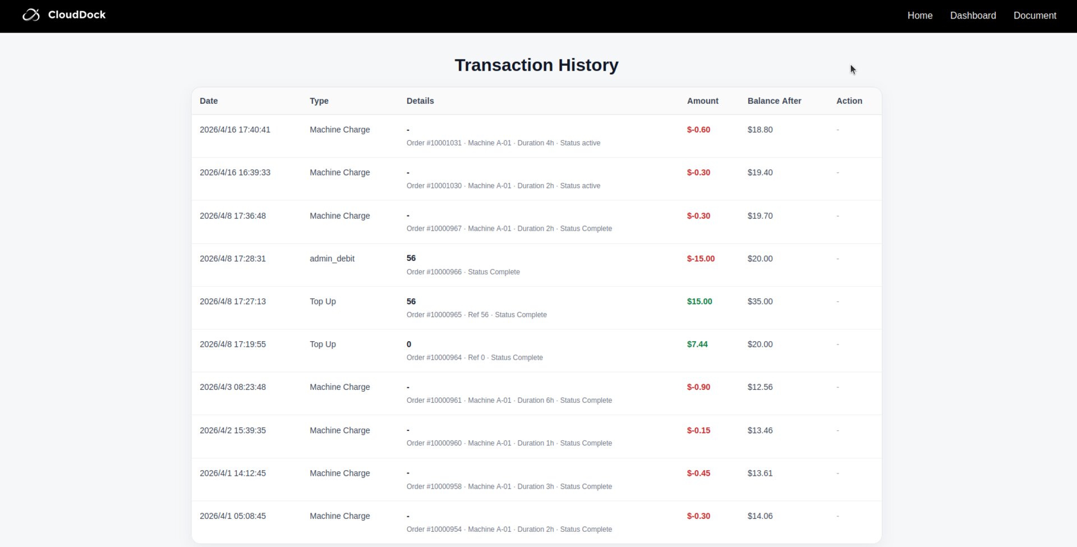Go to the Dashboard page
Image resolution: width=1077 pixels, height=547 pixels.
tap(973, 16)
